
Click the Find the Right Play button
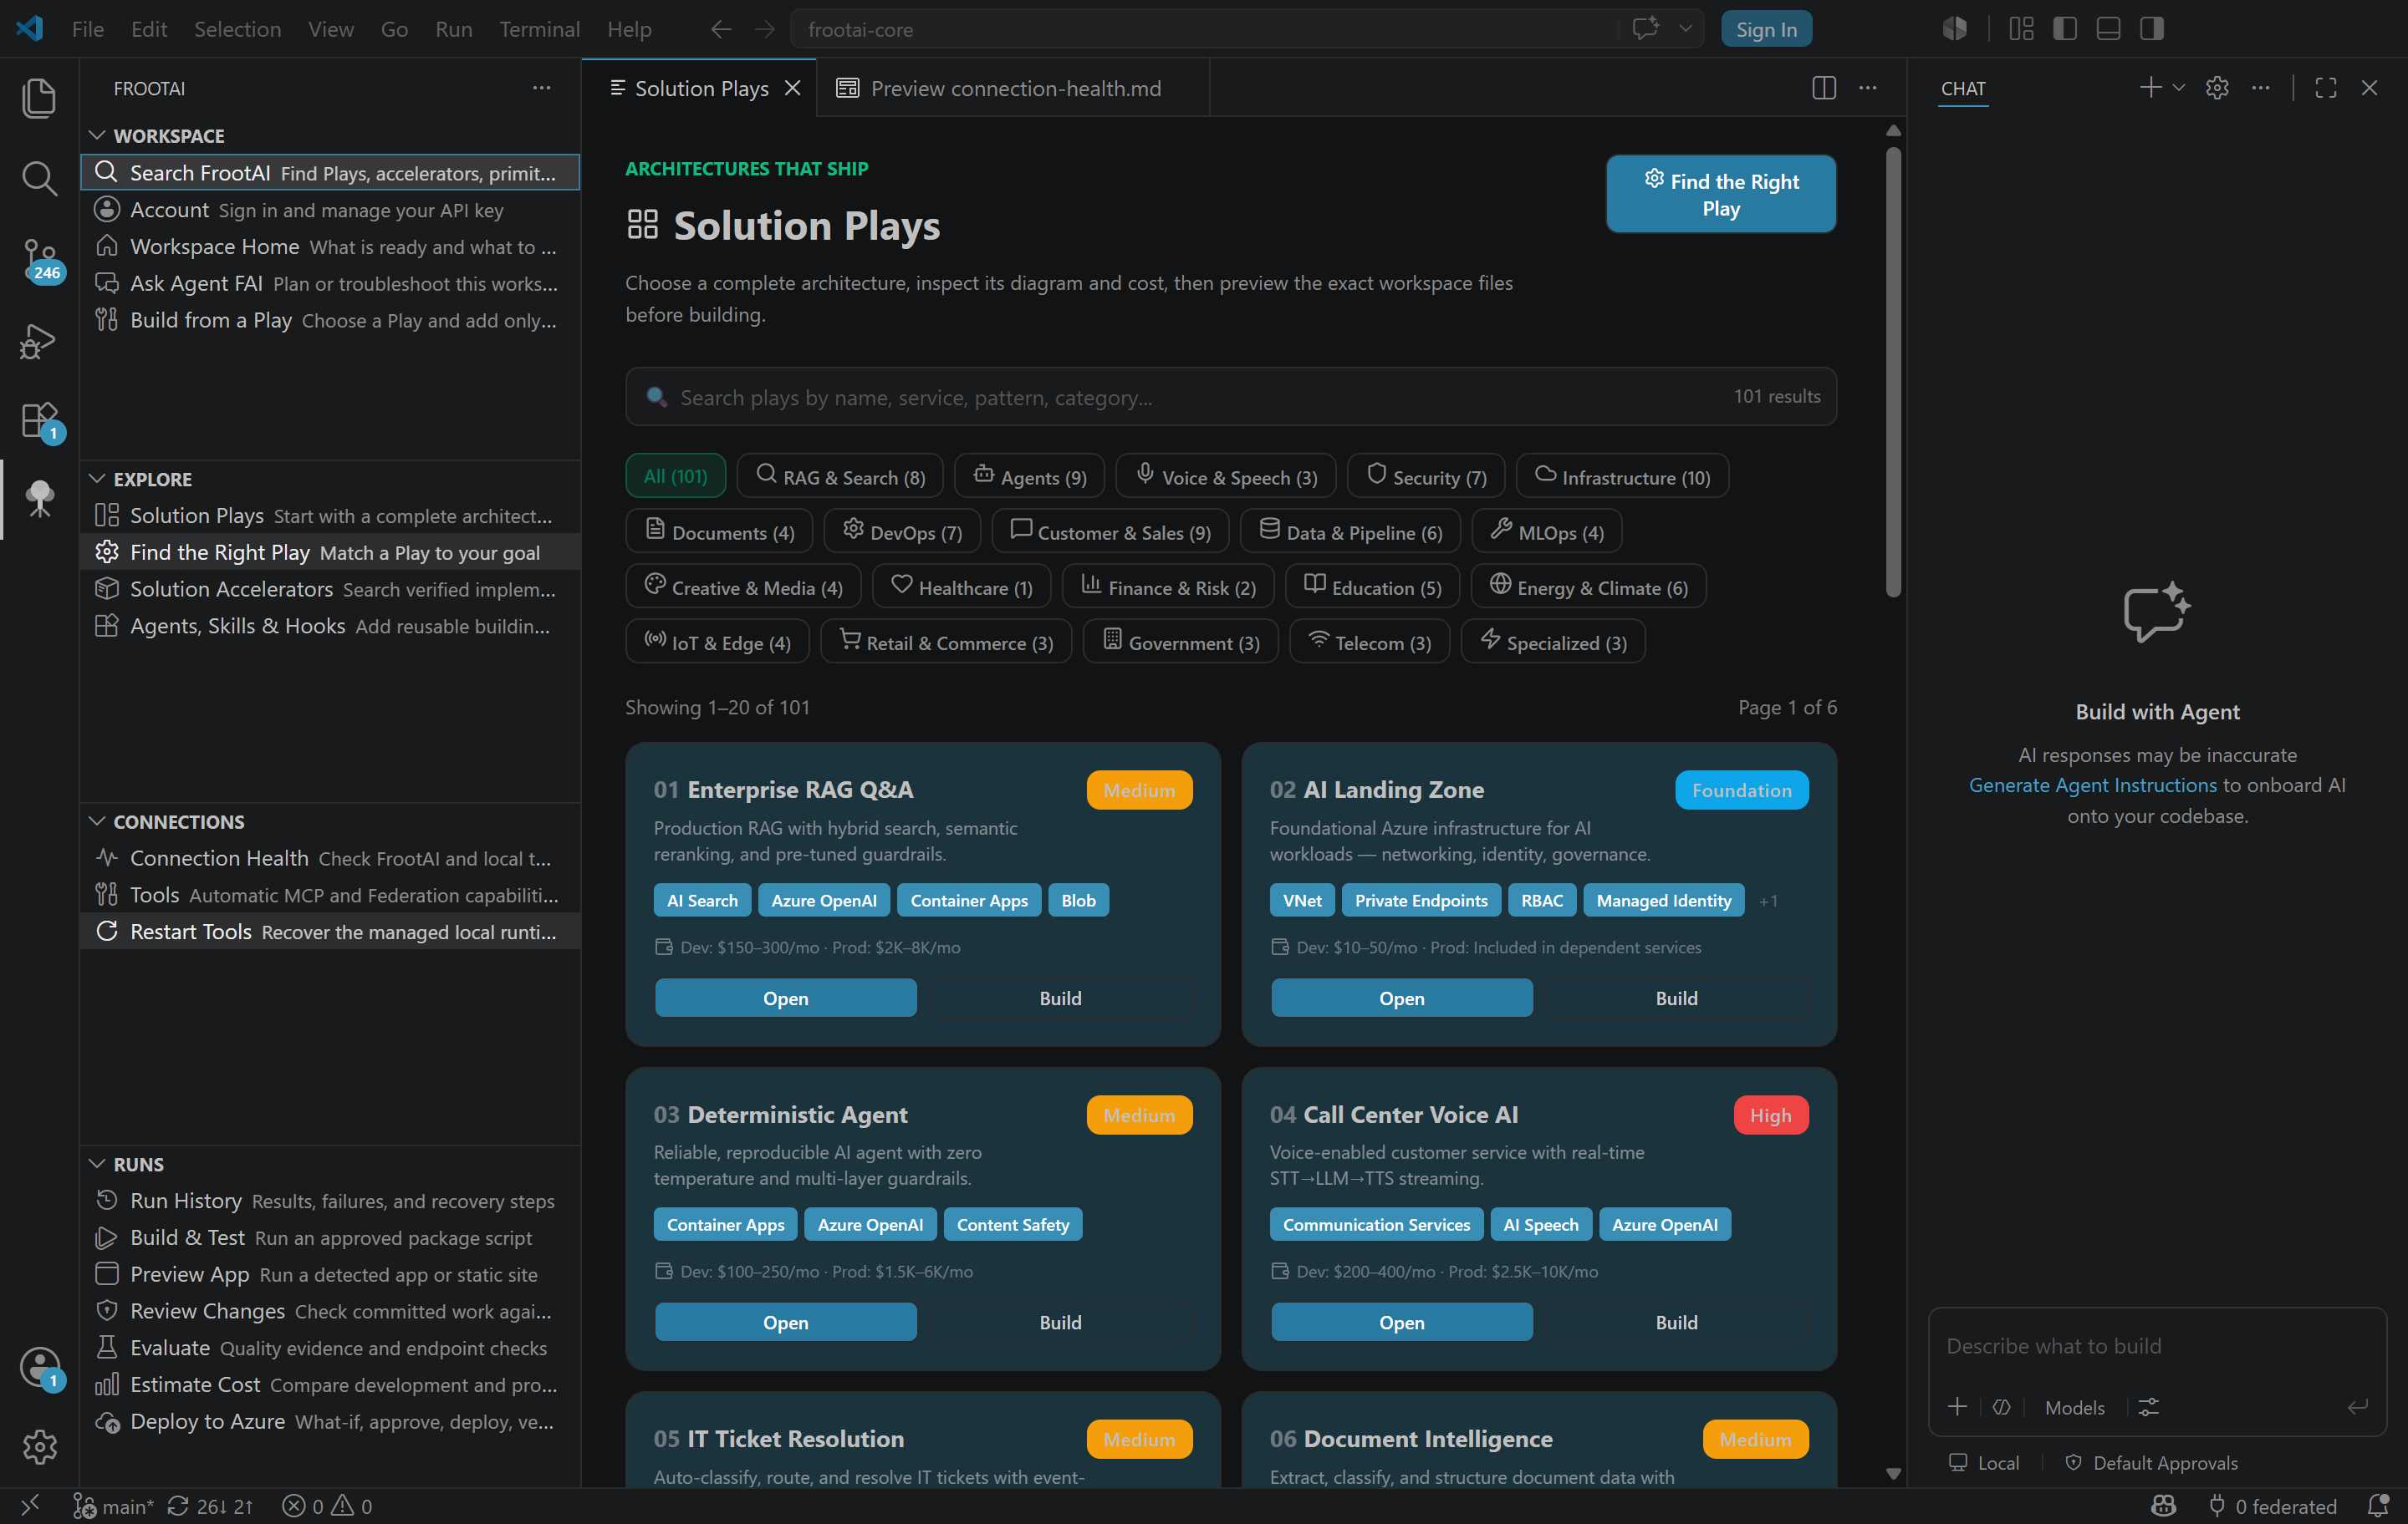click(x=1720, y=194)
